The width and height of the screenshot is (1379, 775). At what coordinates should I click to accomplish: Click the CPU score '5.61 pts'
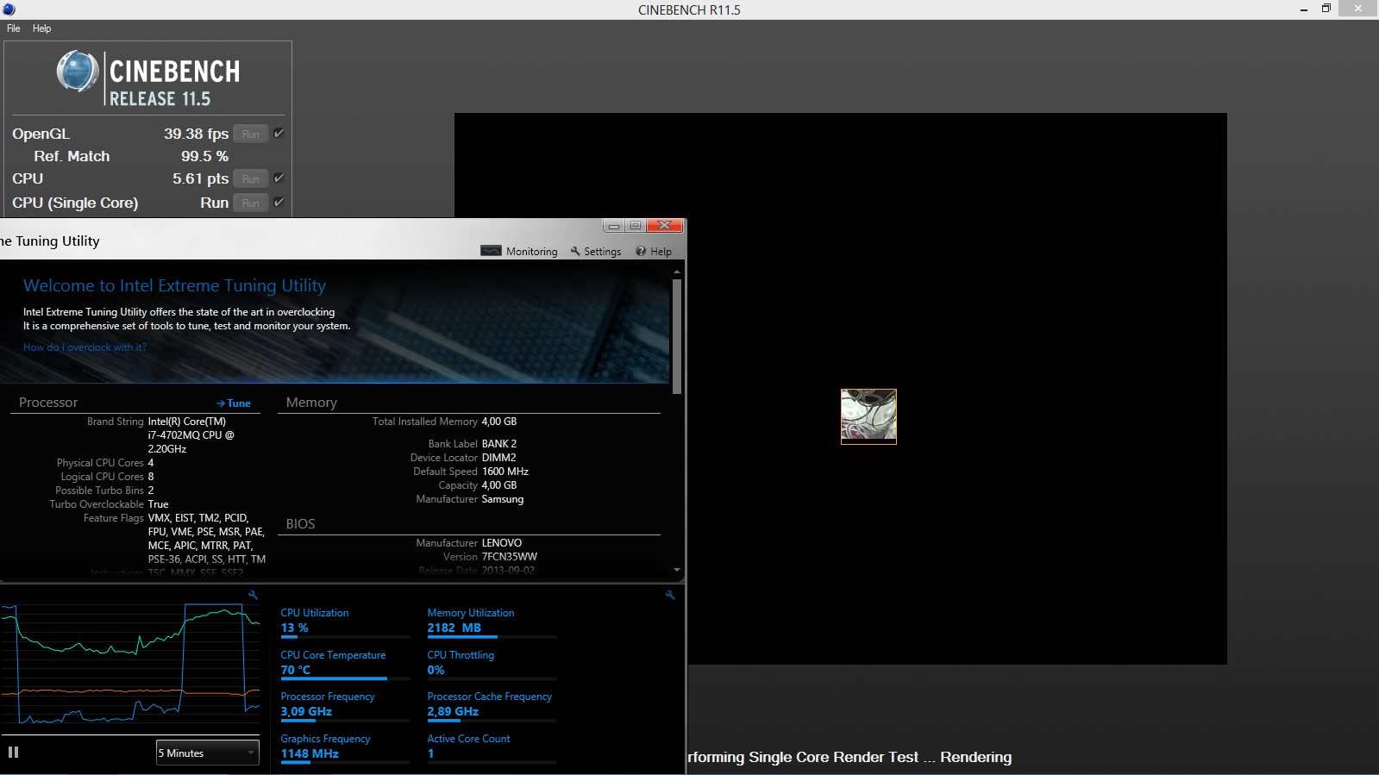[x=201, y=178]
